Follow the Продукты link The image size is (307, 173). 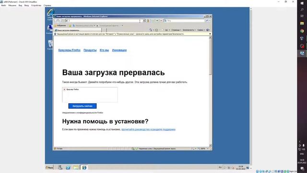coord(90,50)
